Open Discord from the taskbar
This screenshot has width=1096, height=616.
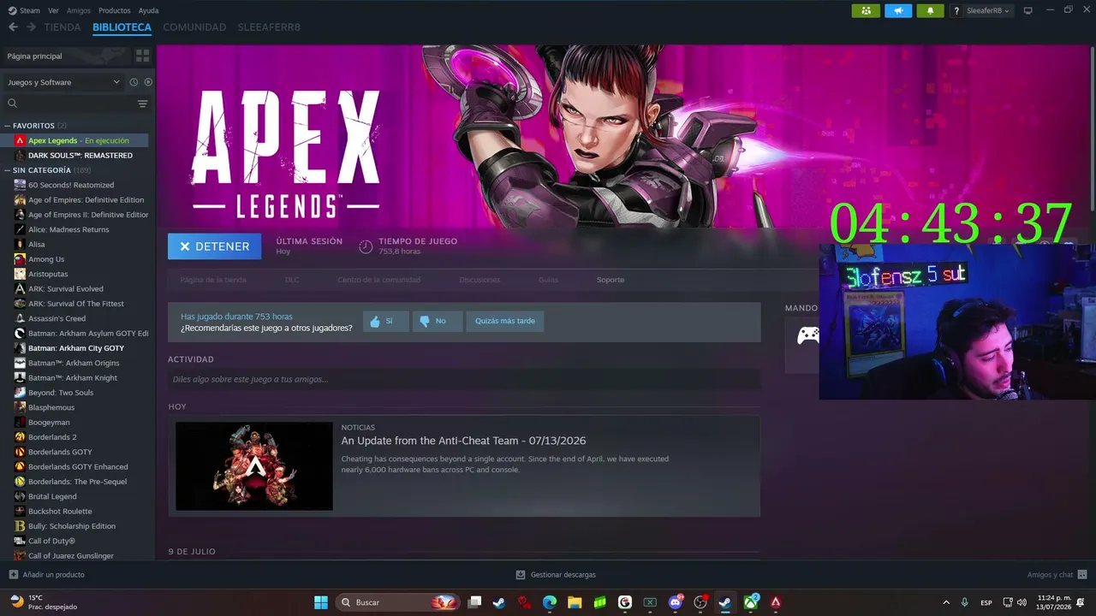[676, 602]
